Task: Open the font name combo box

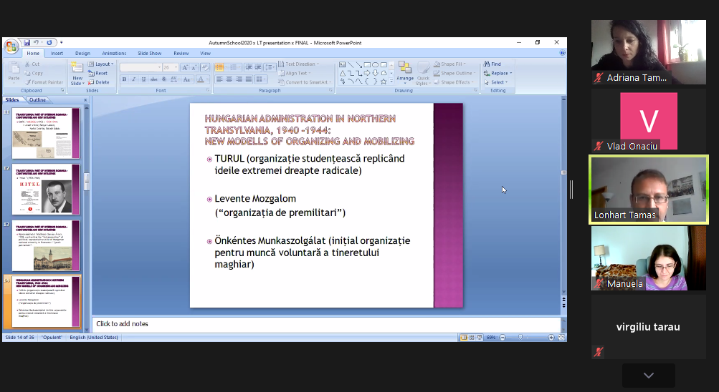Action: 141,67
